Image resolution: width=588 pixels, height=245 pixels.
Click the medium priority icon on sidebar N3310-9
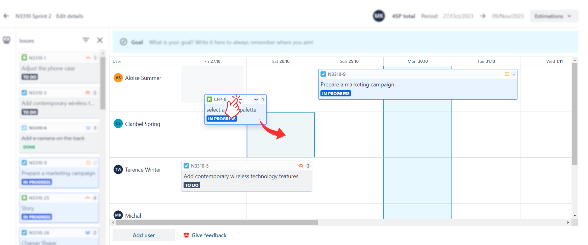click(88, 163)
